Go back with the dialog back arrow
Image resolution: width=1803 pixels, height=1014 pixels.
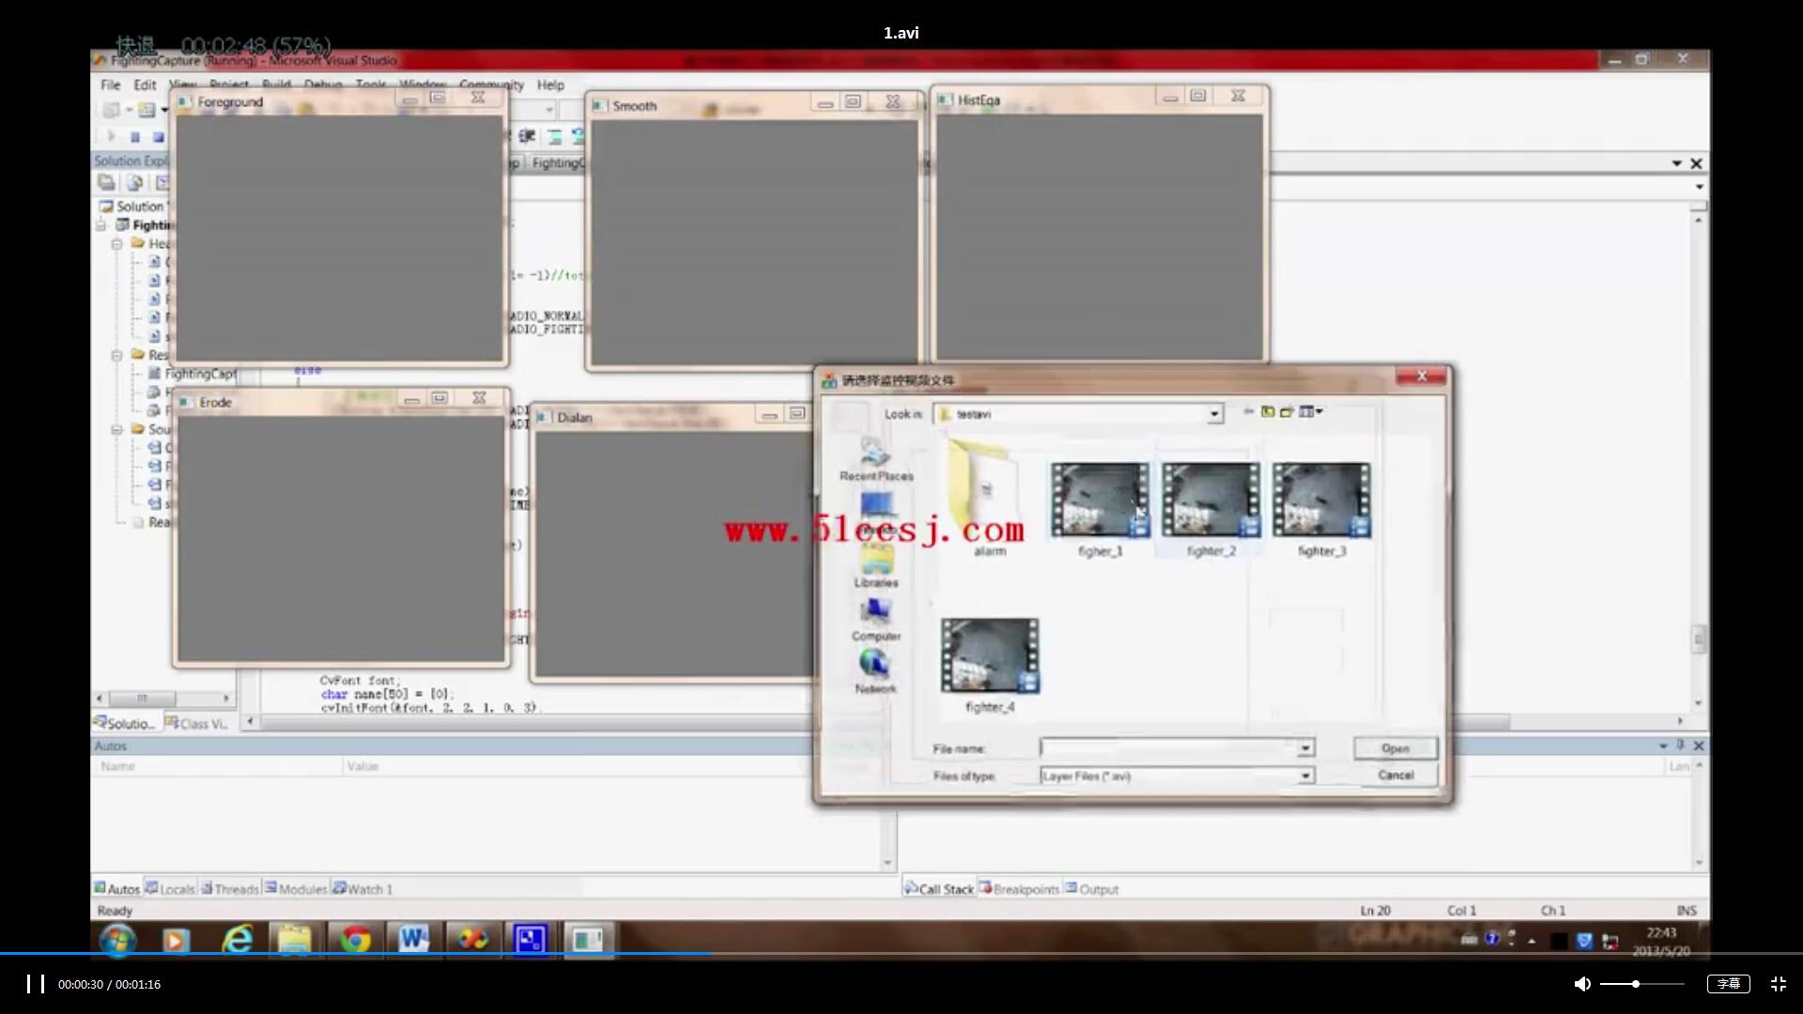[x=1248, y=411]
